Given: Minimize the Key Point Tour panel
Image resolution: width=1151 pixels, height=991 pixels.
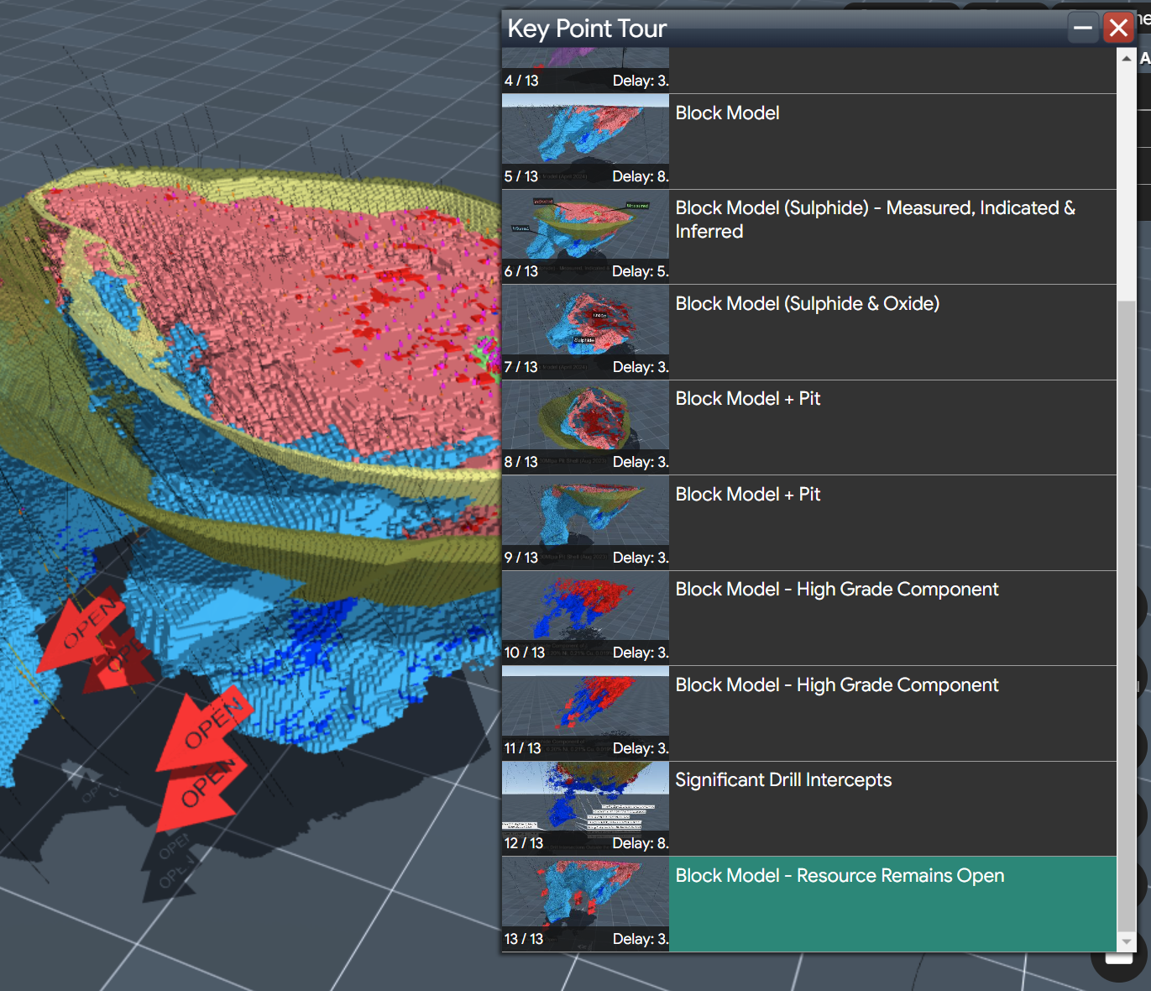Looking at the screenshot, I should (1083, 28).
